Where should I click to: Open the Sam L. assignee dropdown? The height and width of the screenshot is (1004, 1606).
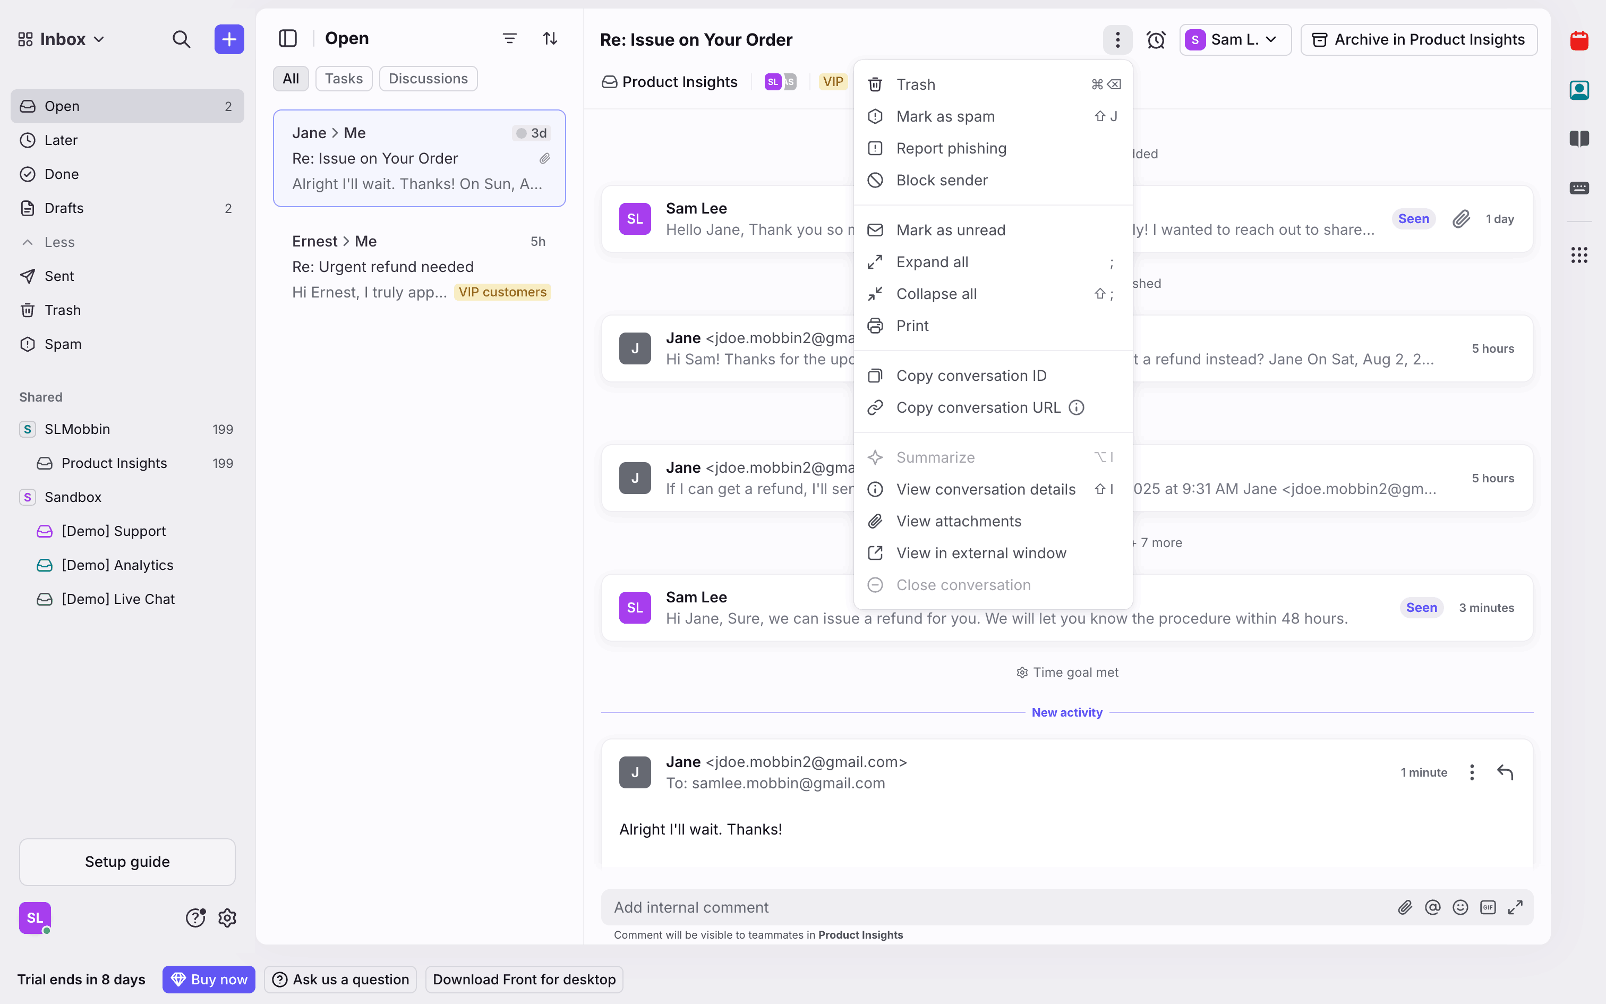pyautogui.click(x=1234, y=40)
